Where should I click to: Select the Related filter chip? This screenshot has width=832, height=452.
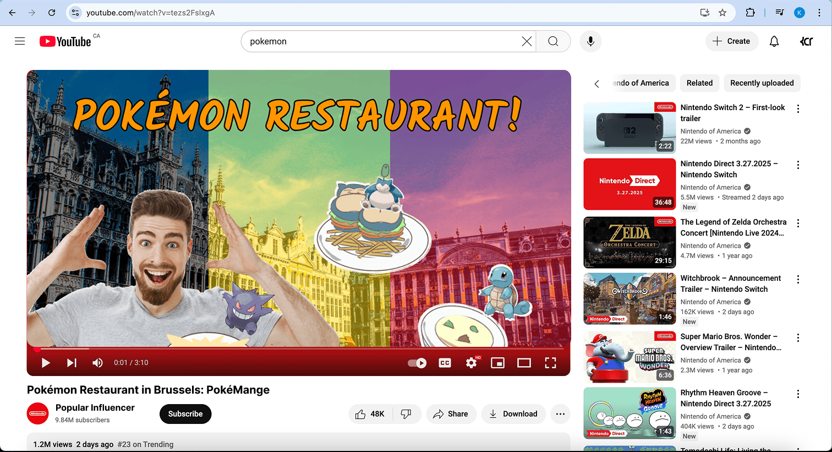699,83
